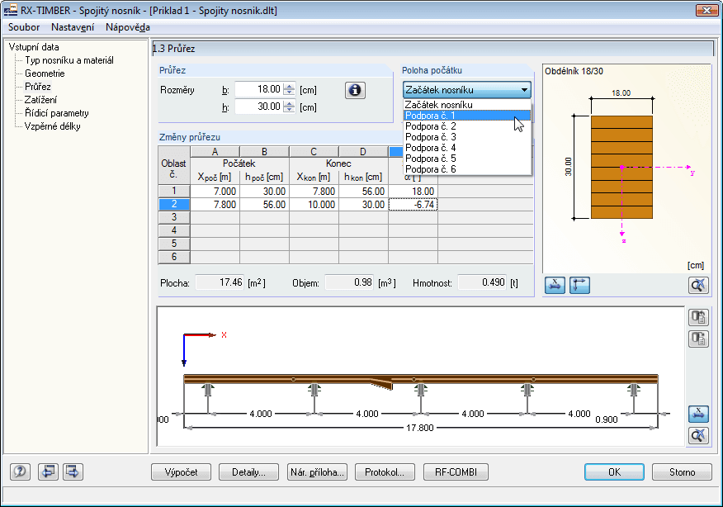The image size is (723, 507).
Task: Toggle dimension lines icon beside beam graphic
Action: pos(698,414)
